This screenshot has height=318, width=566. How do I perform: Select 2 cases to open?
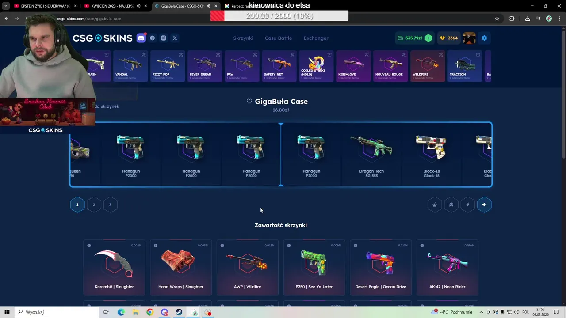(x=94, y=204)
